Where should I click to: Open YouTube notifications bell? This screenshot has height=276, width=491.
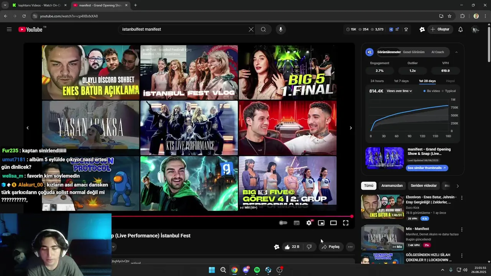pyautogui.click(x=461, y=30)
